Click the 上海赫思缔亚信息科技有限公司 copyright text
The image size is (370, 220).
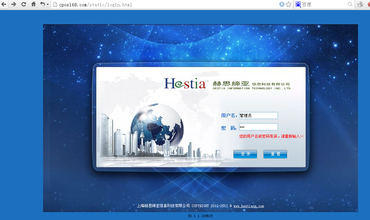[163, 205]
